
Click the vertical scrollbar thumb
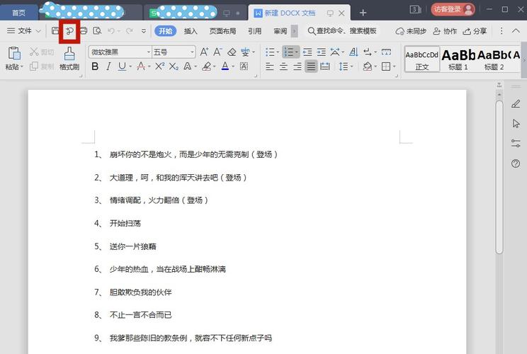[x=499, y=177]
